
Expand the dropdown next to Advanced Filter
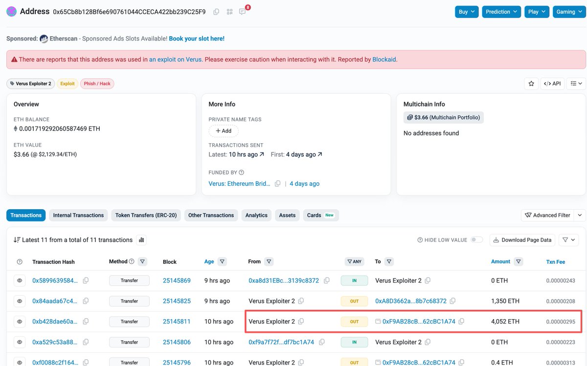579,215
